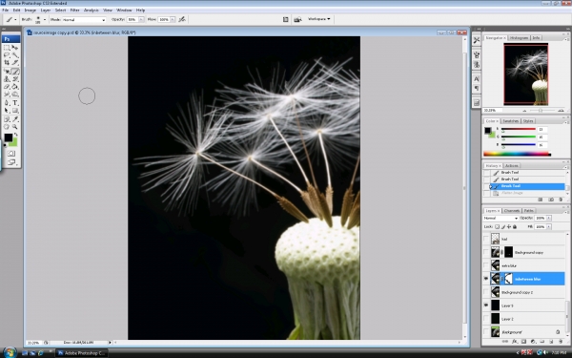Open layer Opacity arrow
This screenshot has height=358, width=572.
[549, 218]
